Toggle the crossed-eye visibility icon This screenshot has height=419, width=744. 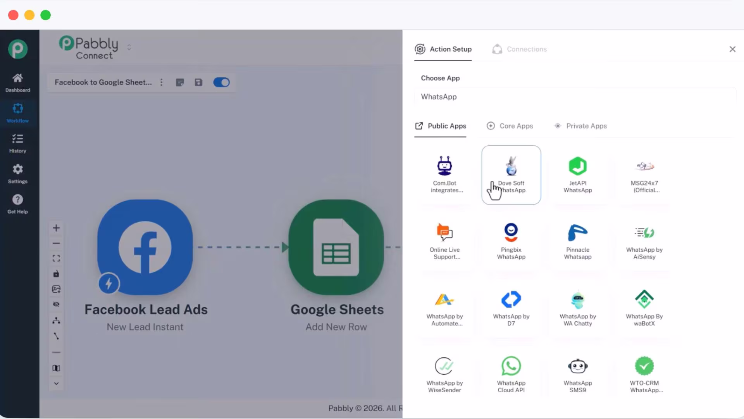pos(56,304)
